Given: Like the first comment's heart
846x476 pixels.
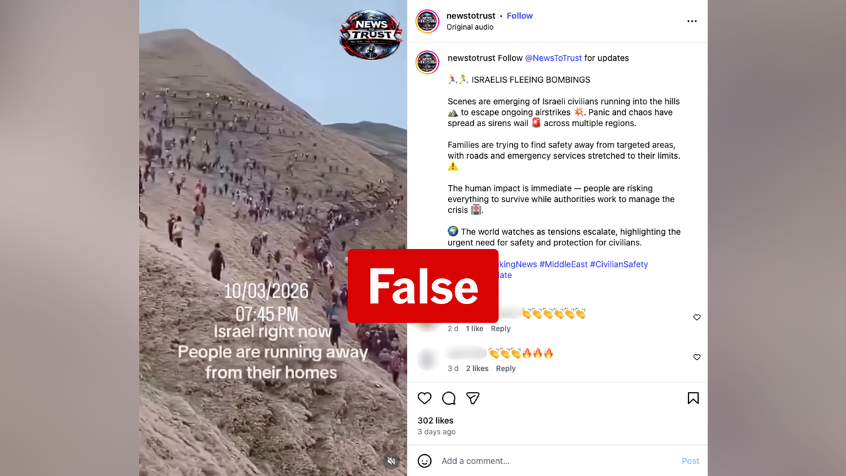Looking at the screenshot, I should (697, 317).
